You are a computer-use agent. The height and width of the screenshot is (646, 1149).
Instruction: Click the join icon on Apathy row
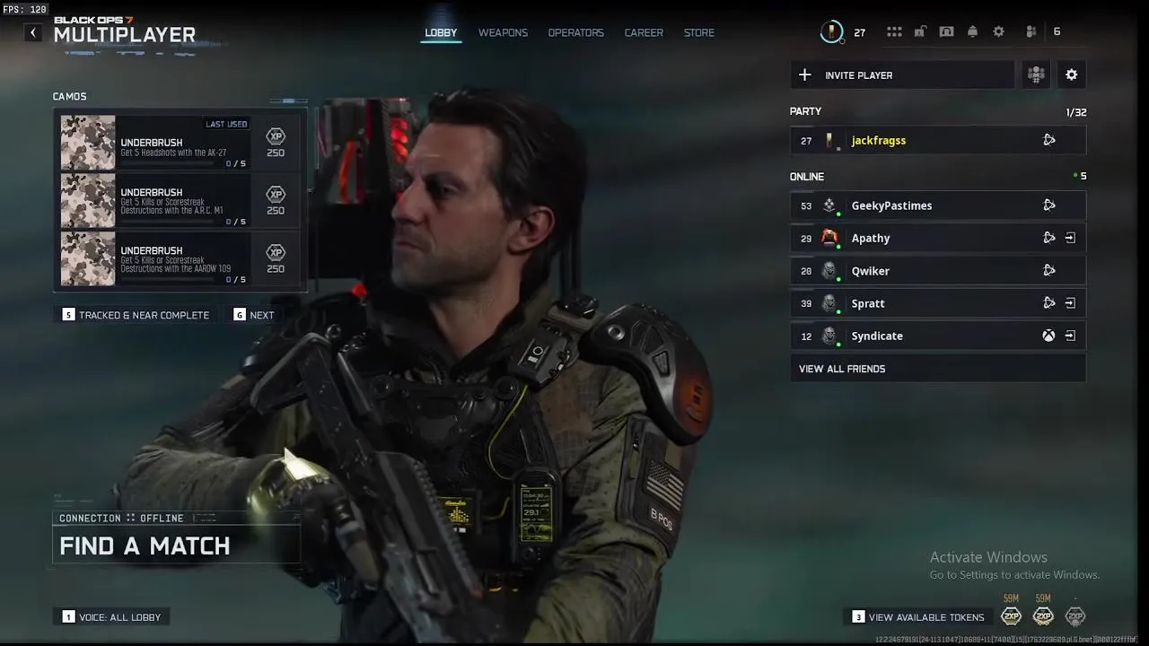click(1070, 238)
